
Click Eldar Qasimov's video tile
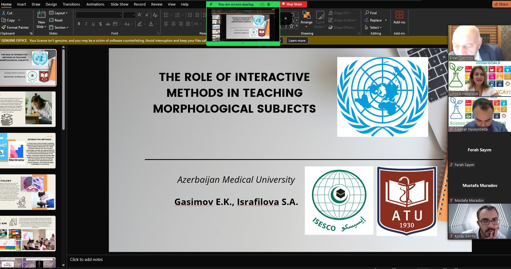pos(479,43)
